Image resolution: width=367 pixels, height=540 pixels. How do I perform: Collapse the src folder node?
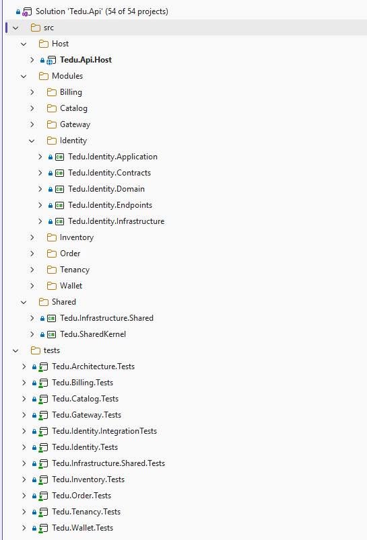pos(15,28)
